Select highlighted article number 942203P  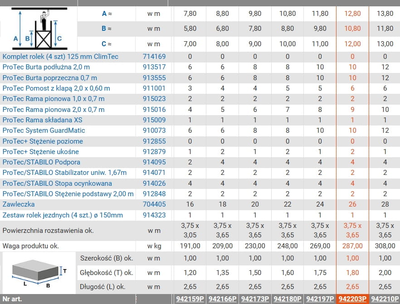tap(352, 299)
